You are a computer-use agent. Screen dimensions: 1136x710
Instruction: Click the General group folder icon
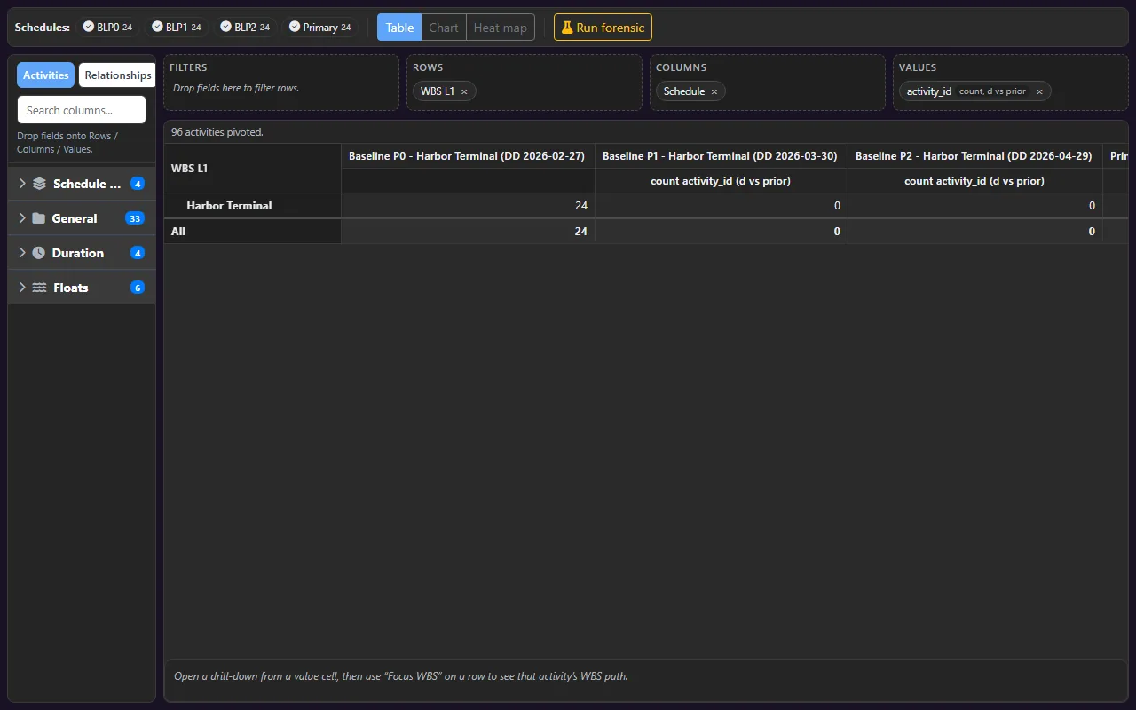pos(38,218)
